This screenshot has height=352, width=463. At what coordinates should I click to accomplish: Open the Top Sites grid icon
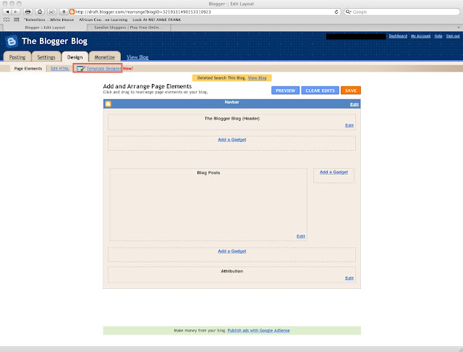click(x=17, y=20)
